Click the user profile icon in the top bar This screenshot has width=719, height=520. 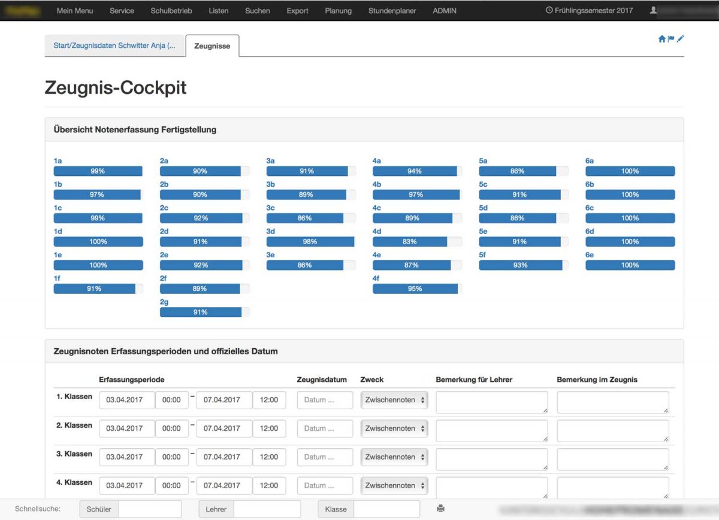[653, 11]
